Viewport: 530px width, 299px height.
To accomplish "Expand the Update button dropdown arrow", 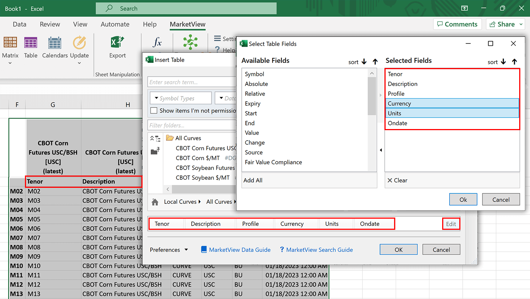I will pos(79,63).
